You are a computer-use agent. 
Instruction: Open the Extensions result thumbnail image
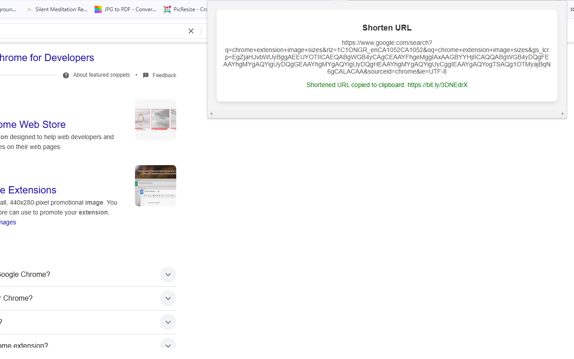pos(156,186)
